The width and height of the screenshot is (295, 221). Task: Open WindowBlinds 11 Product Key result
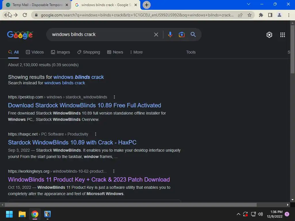click(x=89, y=180)
